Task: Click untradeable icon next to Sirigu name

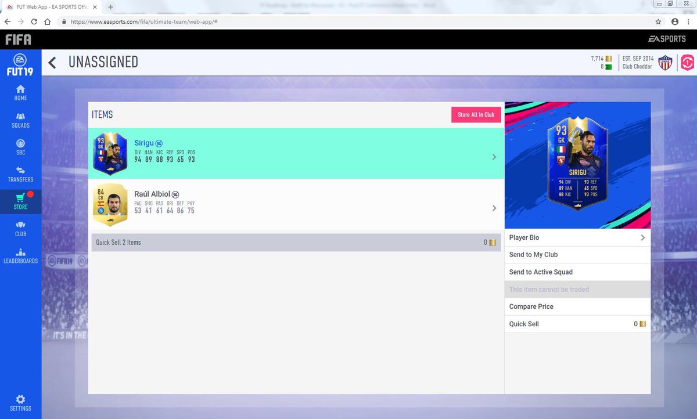Action: (159, 143)
